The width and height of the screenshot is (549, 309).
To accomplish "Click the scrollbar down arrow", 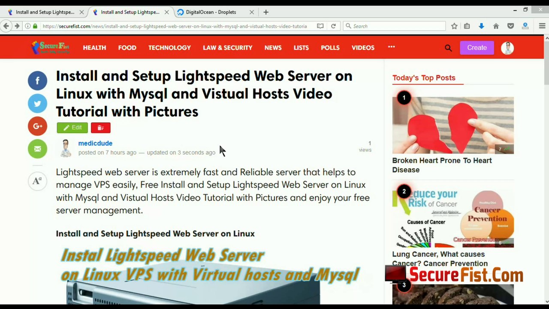I will [x=546, y=302].
